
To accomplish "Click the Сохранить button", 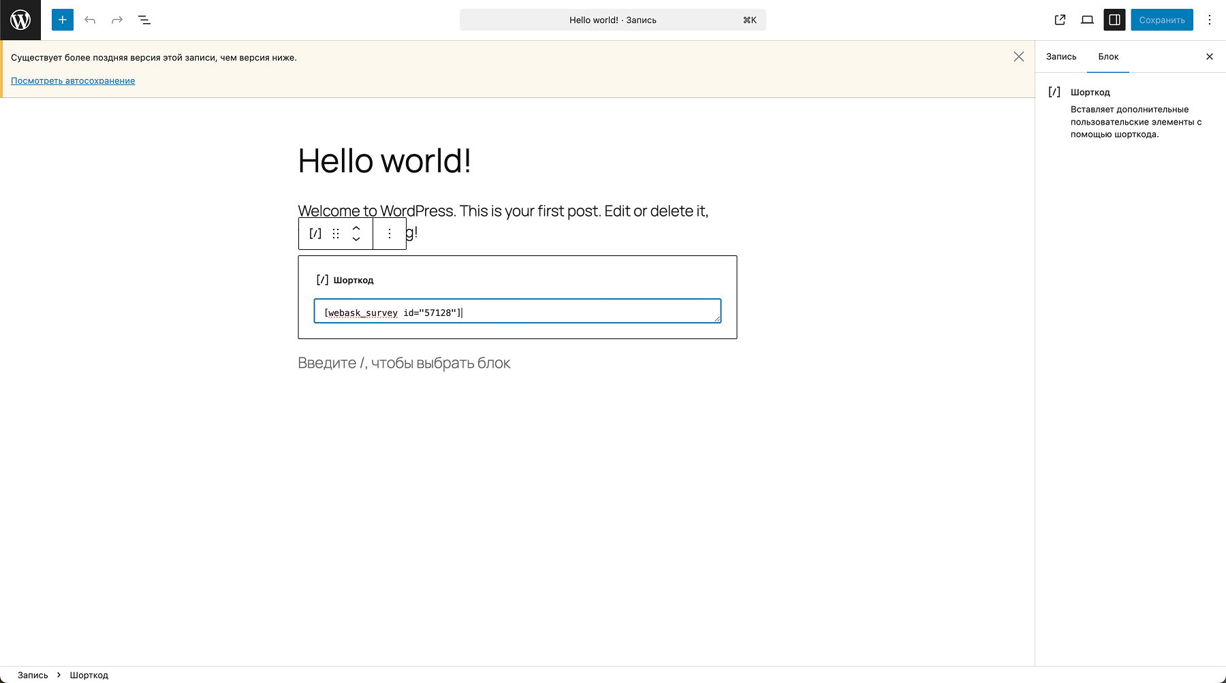I will [1161, 20].
